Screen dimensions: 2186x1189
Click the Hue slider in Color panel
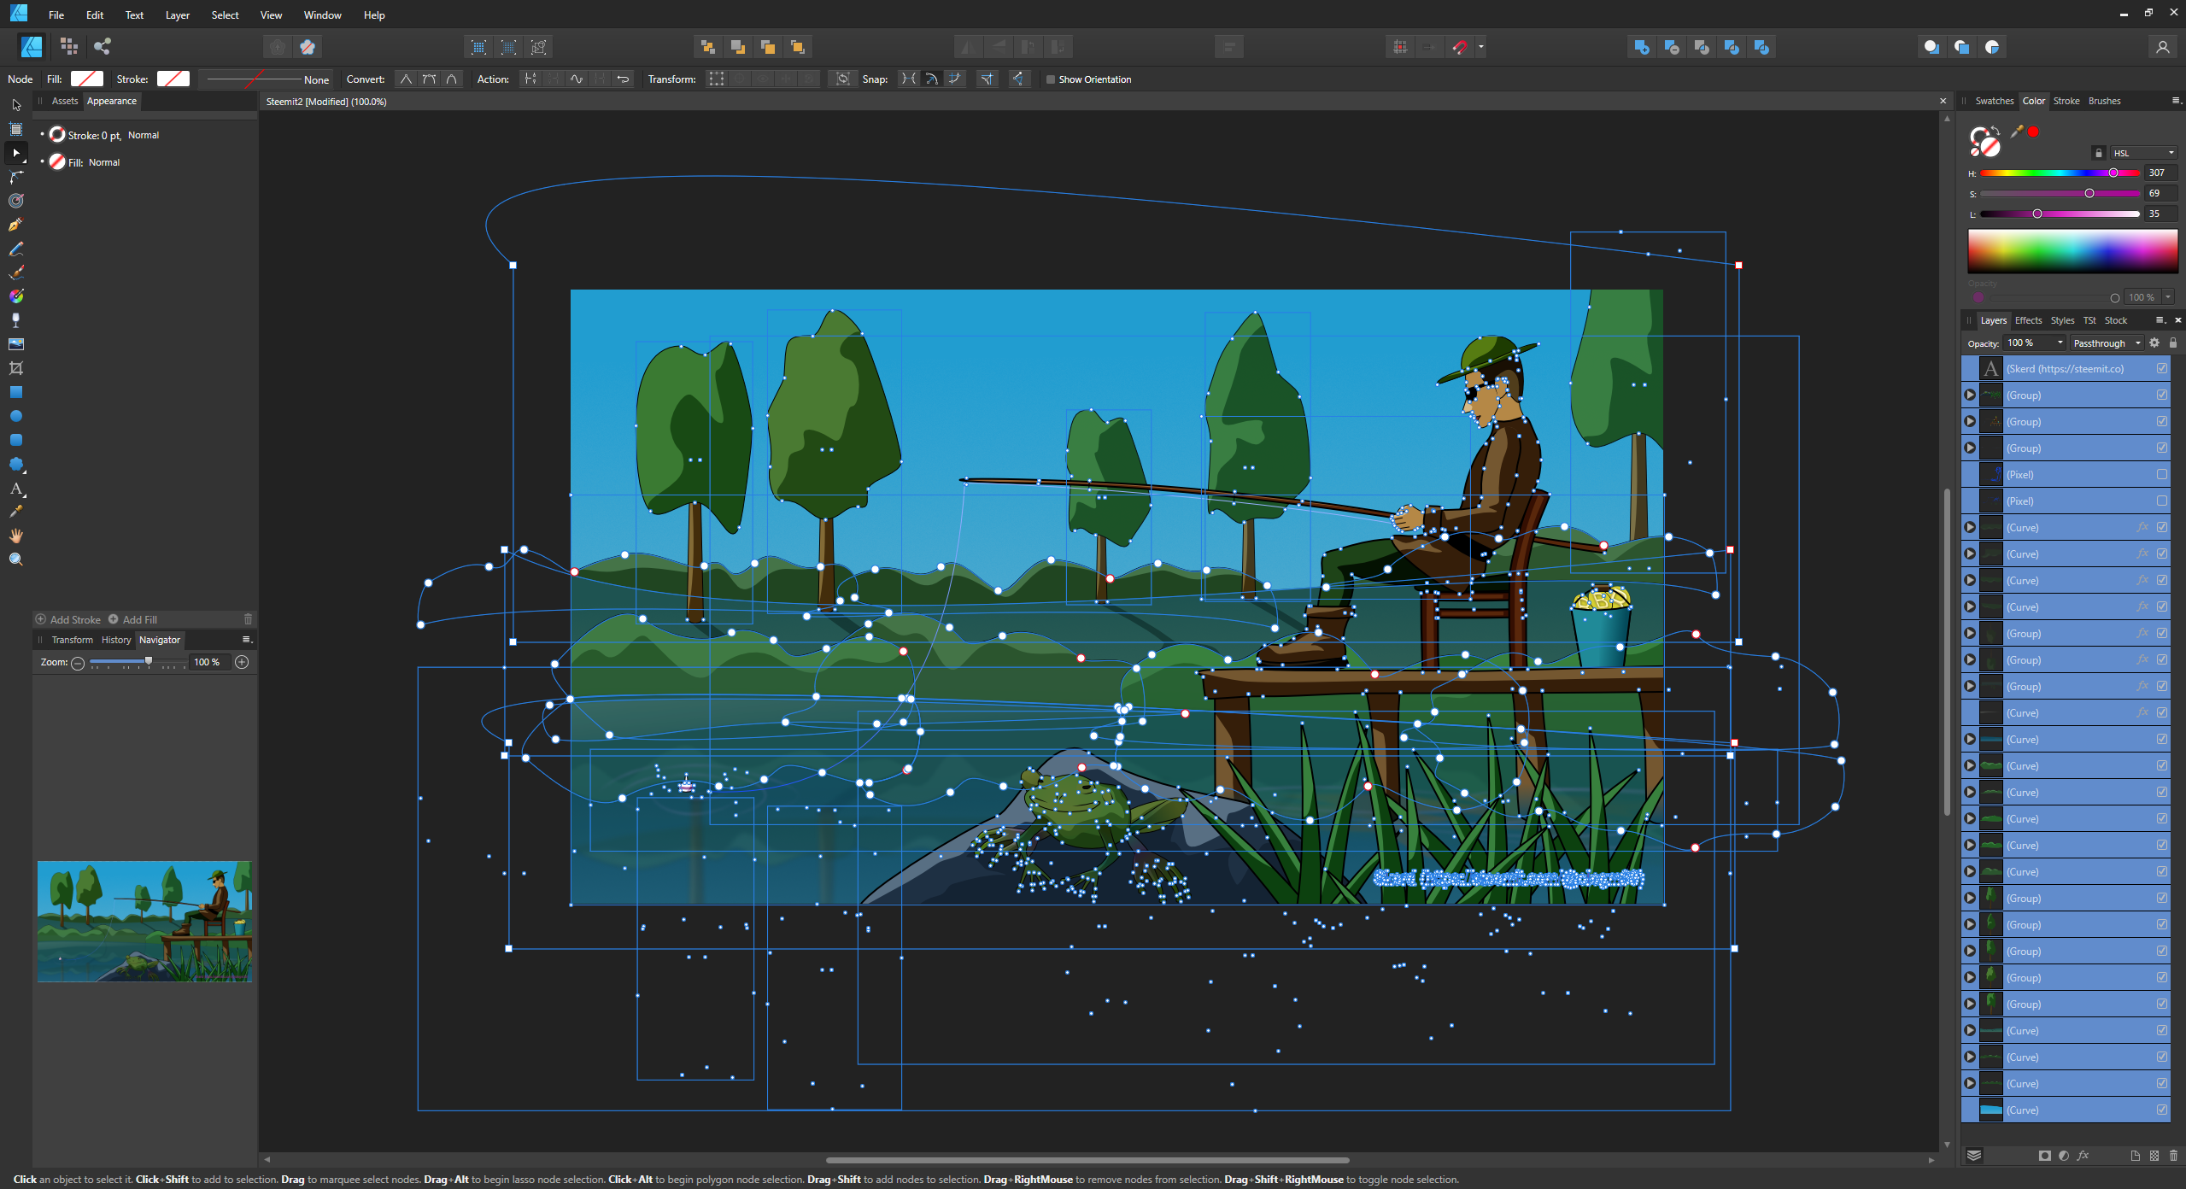click(x=2059, y=173)
